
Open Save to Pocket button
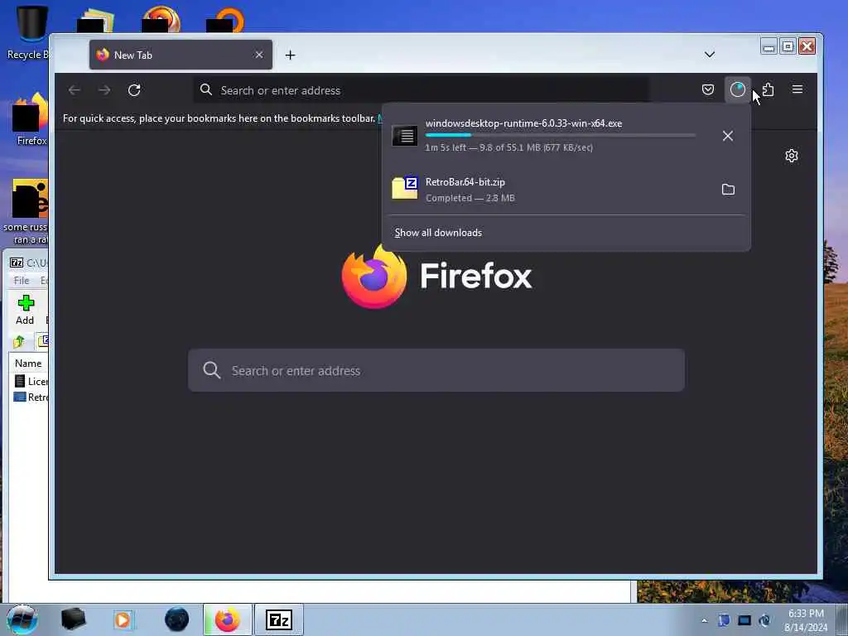coord(707,89)
